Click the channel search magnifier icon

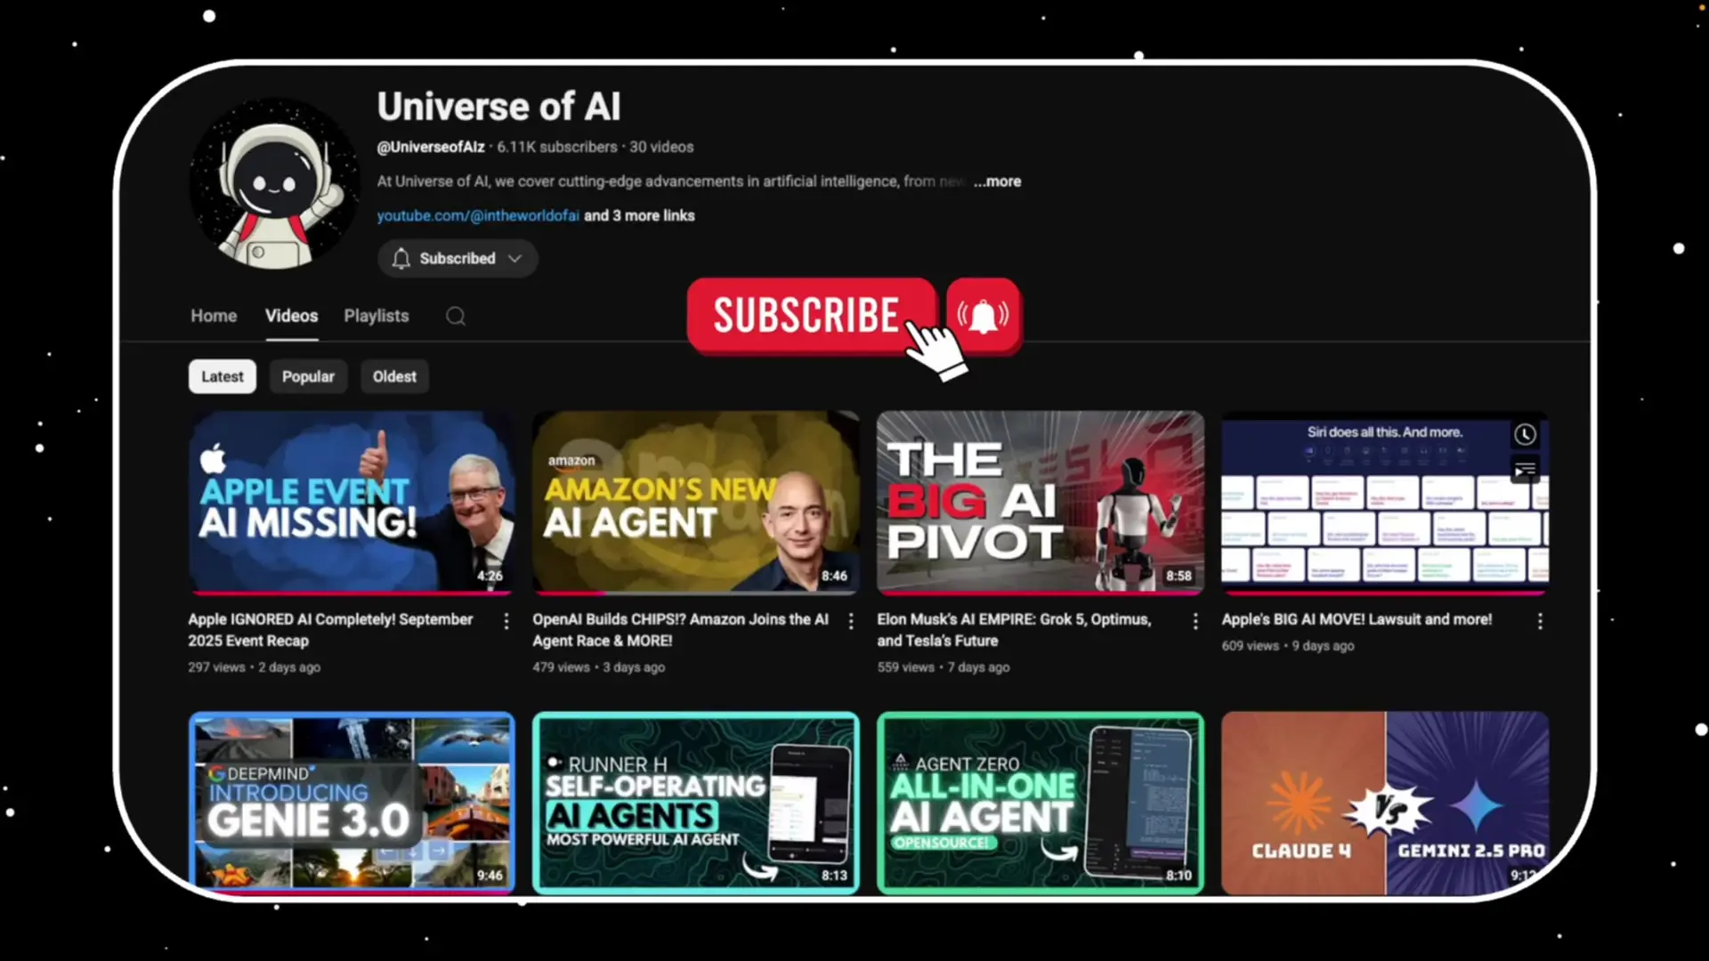tap(456, 316)
